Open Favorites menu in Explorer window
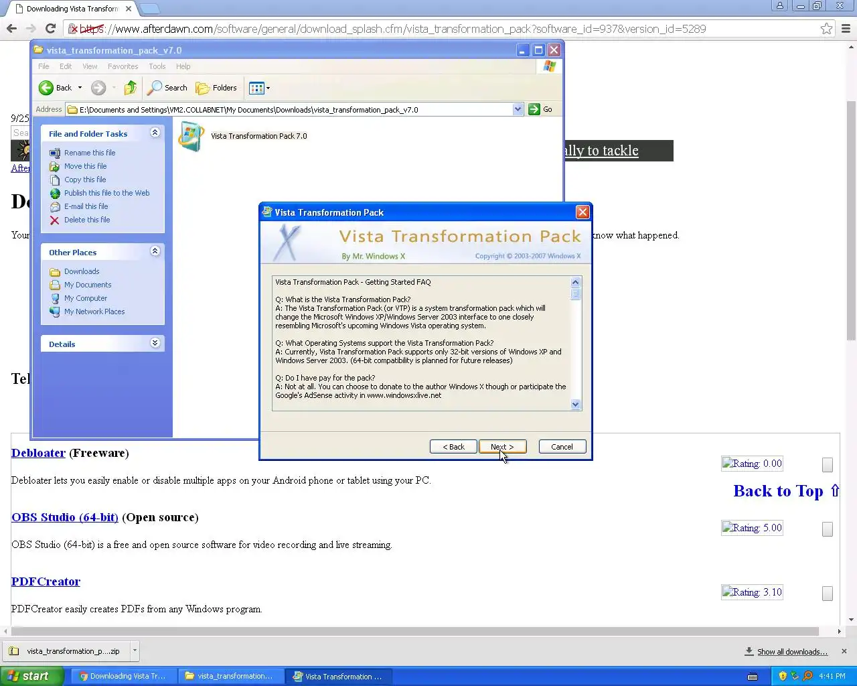 [x=123, y=66]
